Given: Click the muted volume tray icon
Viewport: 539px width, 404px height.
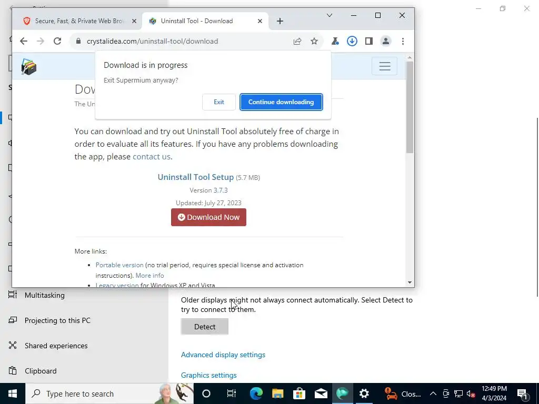Looking at the screenshot, I should [471, 393].
